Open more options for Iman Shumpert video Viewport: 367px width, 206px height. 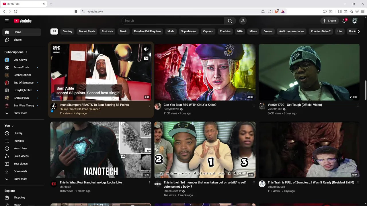(150, 105)
